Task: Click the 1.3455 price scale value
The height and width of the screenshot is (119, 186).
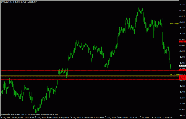Action: coord(183,109)
